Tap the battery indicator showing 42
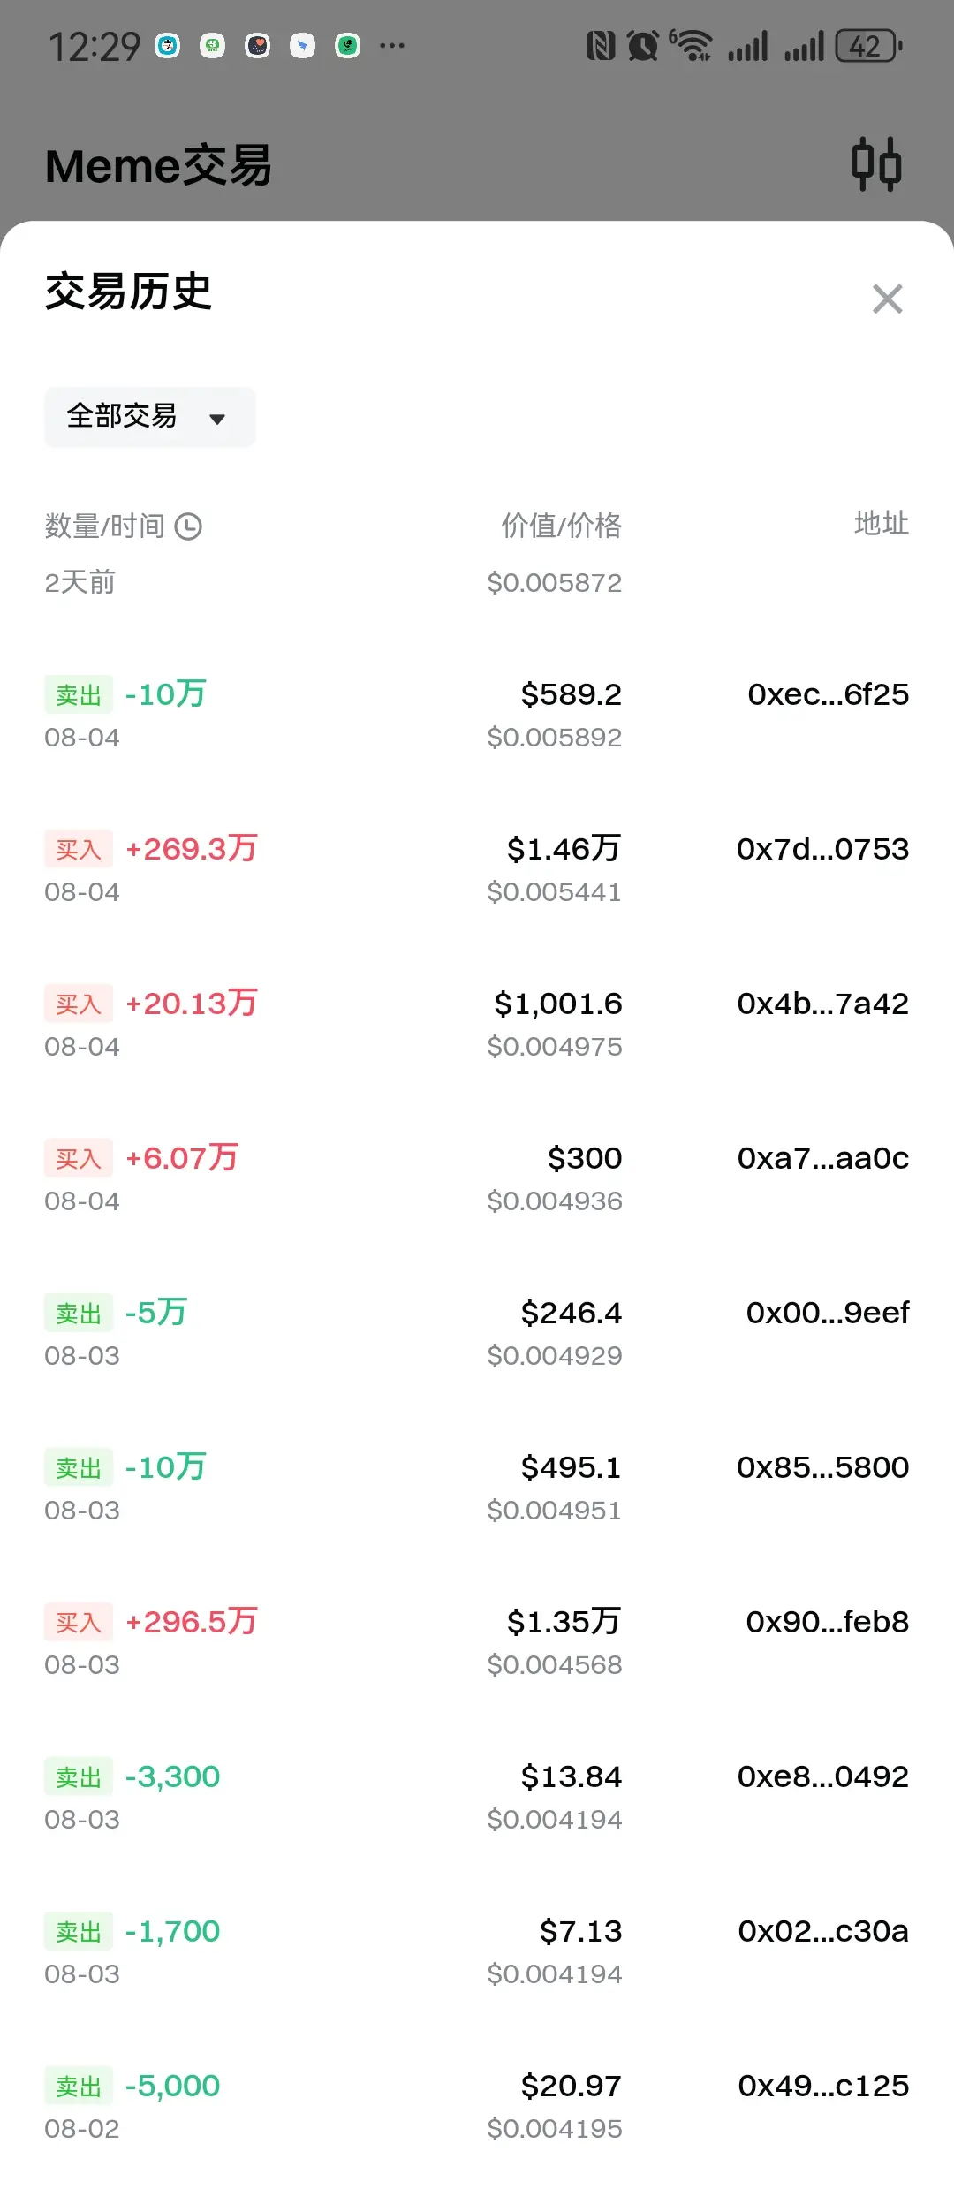 pos(869,46)
